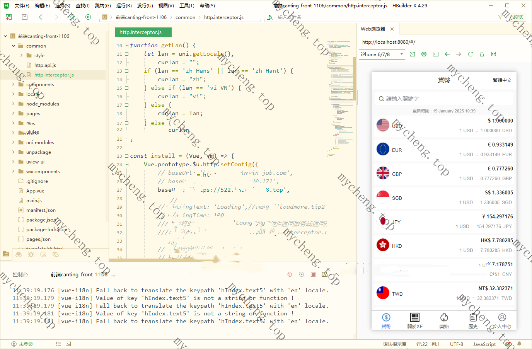
Task: Switch language via 繁體中文 in the app
Action: (x=502, y=80)
